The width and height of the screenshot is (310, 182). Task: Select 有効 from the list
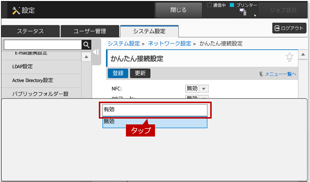155,110
